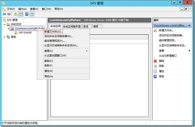Restore the inner MDI child window
The image size is (195, 127).
tap(186, 9)
